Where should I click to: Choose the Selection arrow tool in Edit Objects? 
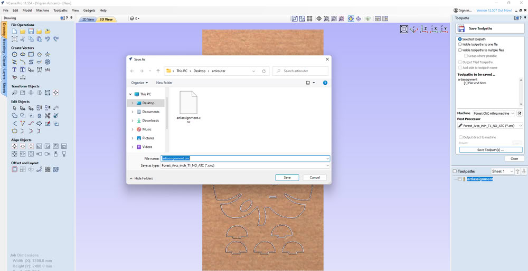click(x=14, y=108)
